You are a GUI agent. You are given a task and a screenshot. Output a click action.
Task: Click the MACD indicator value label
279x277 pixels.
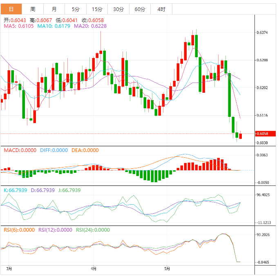coord(20,150)
